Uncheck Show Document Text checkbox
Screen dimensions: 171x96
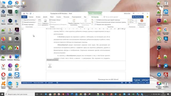tap(95, 25)
